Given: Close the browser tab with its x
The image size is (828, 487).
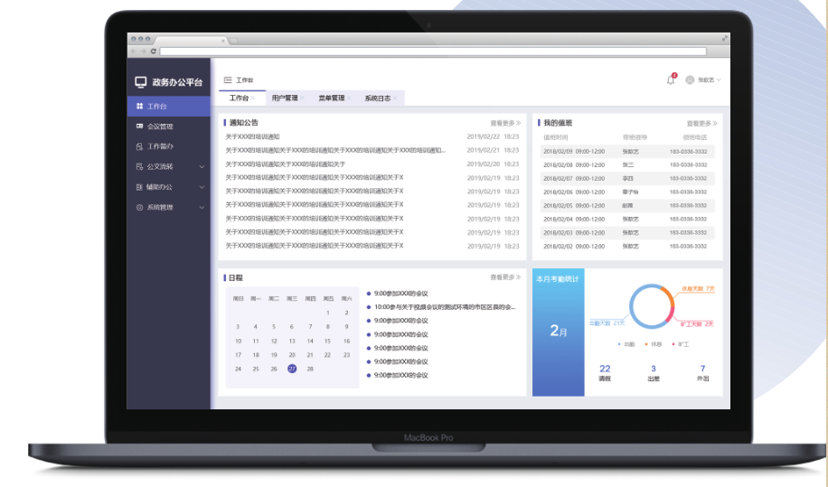Looking at the screenshot, I should [x=223, y=41].
